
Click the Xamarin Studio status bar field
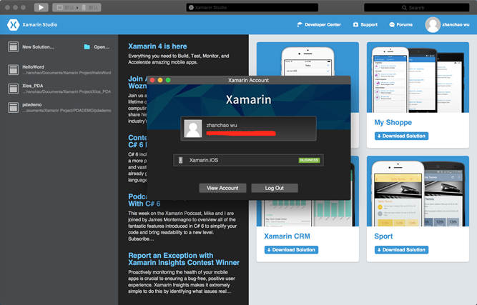[x=252, y=8]
